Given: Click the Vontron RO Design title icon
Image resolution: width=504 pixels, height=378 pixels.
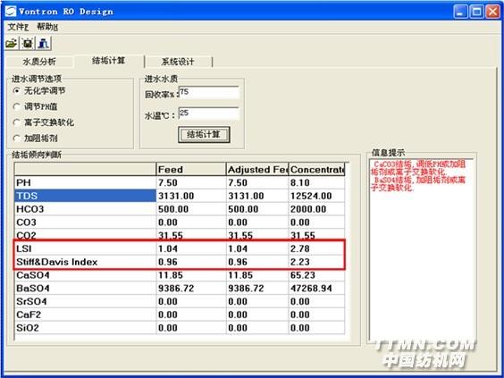Looking at the screenshot, I should click(11, 12).
